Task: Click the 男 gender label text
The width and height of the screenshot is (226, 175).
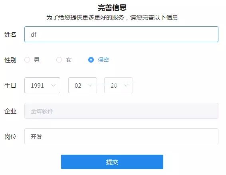Action: point(37,60)
